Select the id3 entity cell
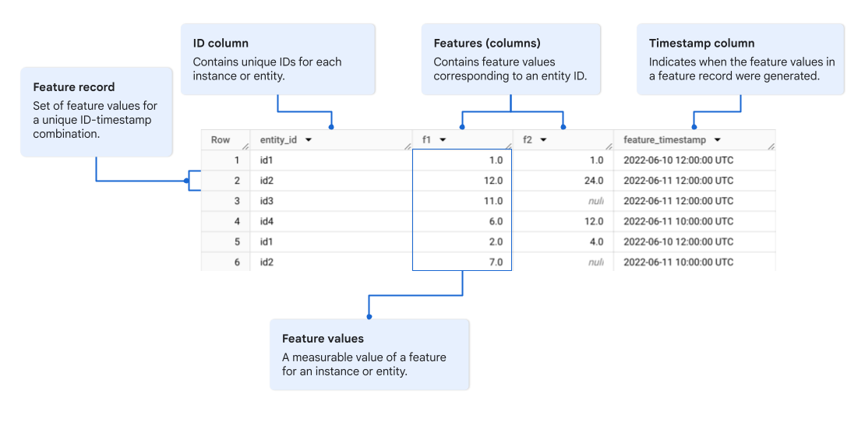 [x=268, y=201]
